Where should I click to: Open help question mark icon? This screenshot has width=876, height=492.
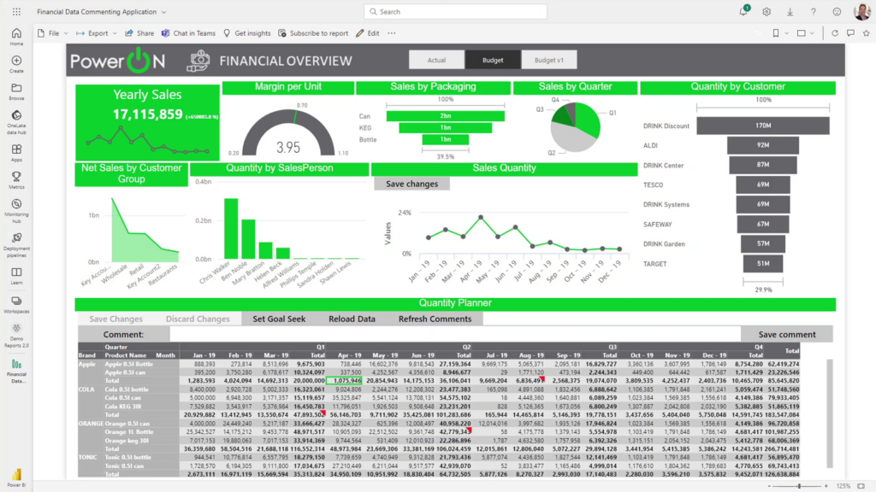pos(814,11)
